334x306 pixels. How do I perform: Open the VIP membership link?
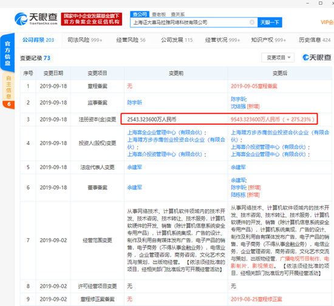coord(327,22)
